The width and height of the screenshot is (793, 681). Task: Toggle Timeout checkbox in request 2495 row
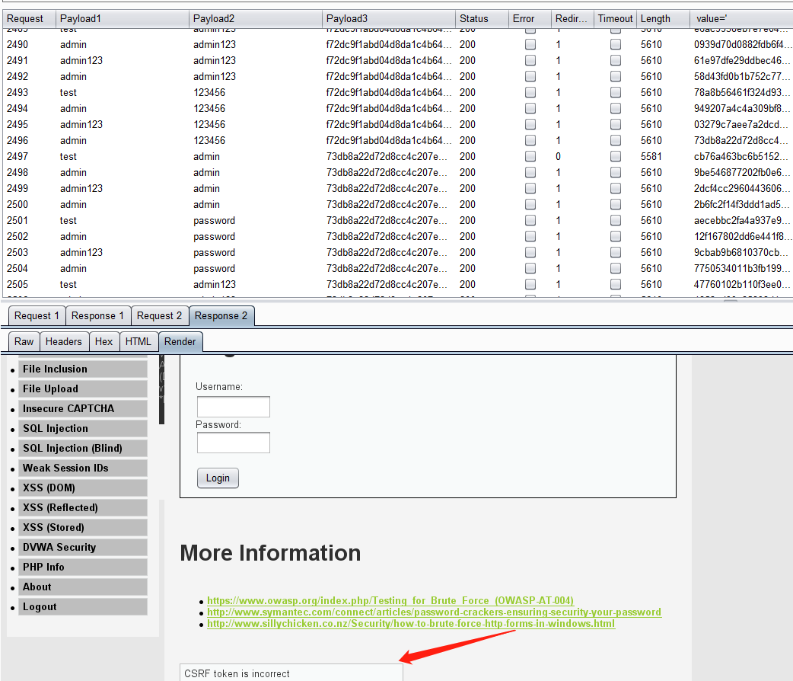[x=616, y=125]
